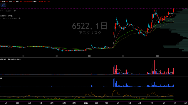This screenshot has width=188, height=105.
Task: Select the MACDアラート専用 indicator legend
Action: click(x=6, y=16)
